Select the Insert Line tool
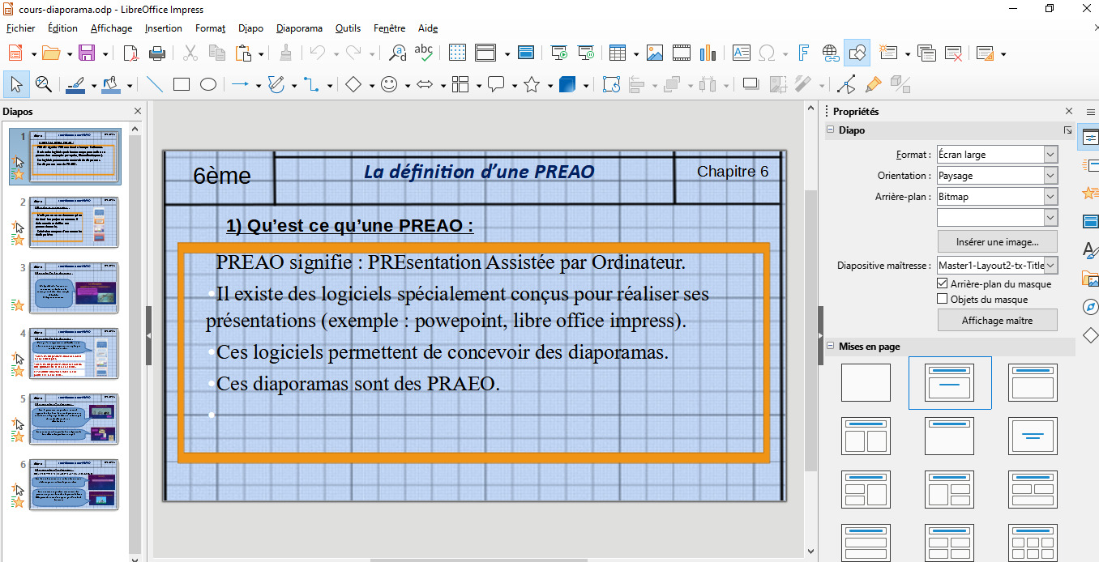This screenshot has width=1099, height=562. point(154,84)
